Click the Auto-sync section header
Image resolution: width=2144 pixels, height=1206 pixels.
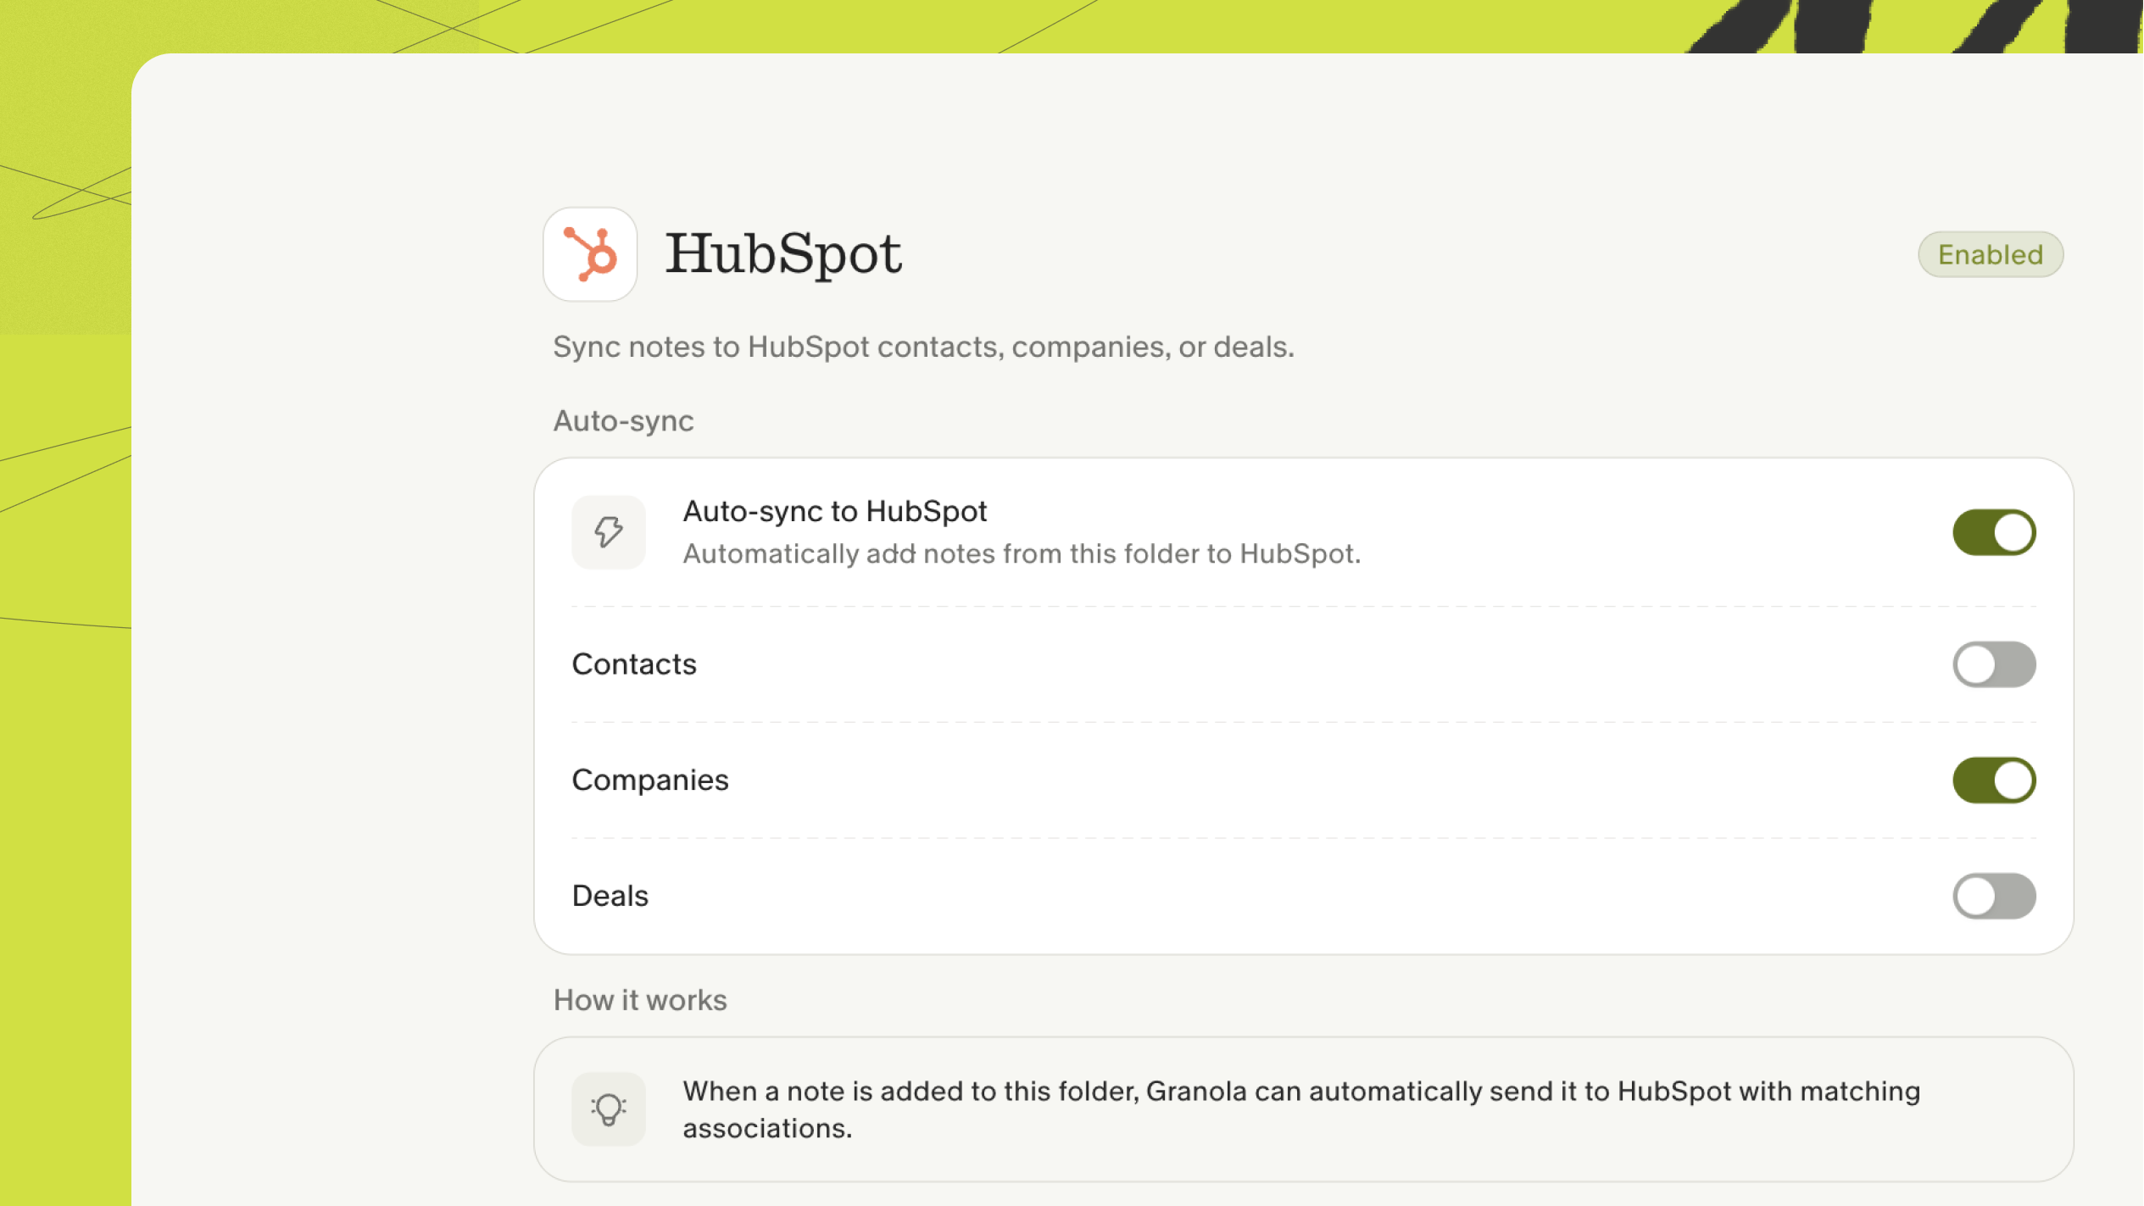coord(624,421)
